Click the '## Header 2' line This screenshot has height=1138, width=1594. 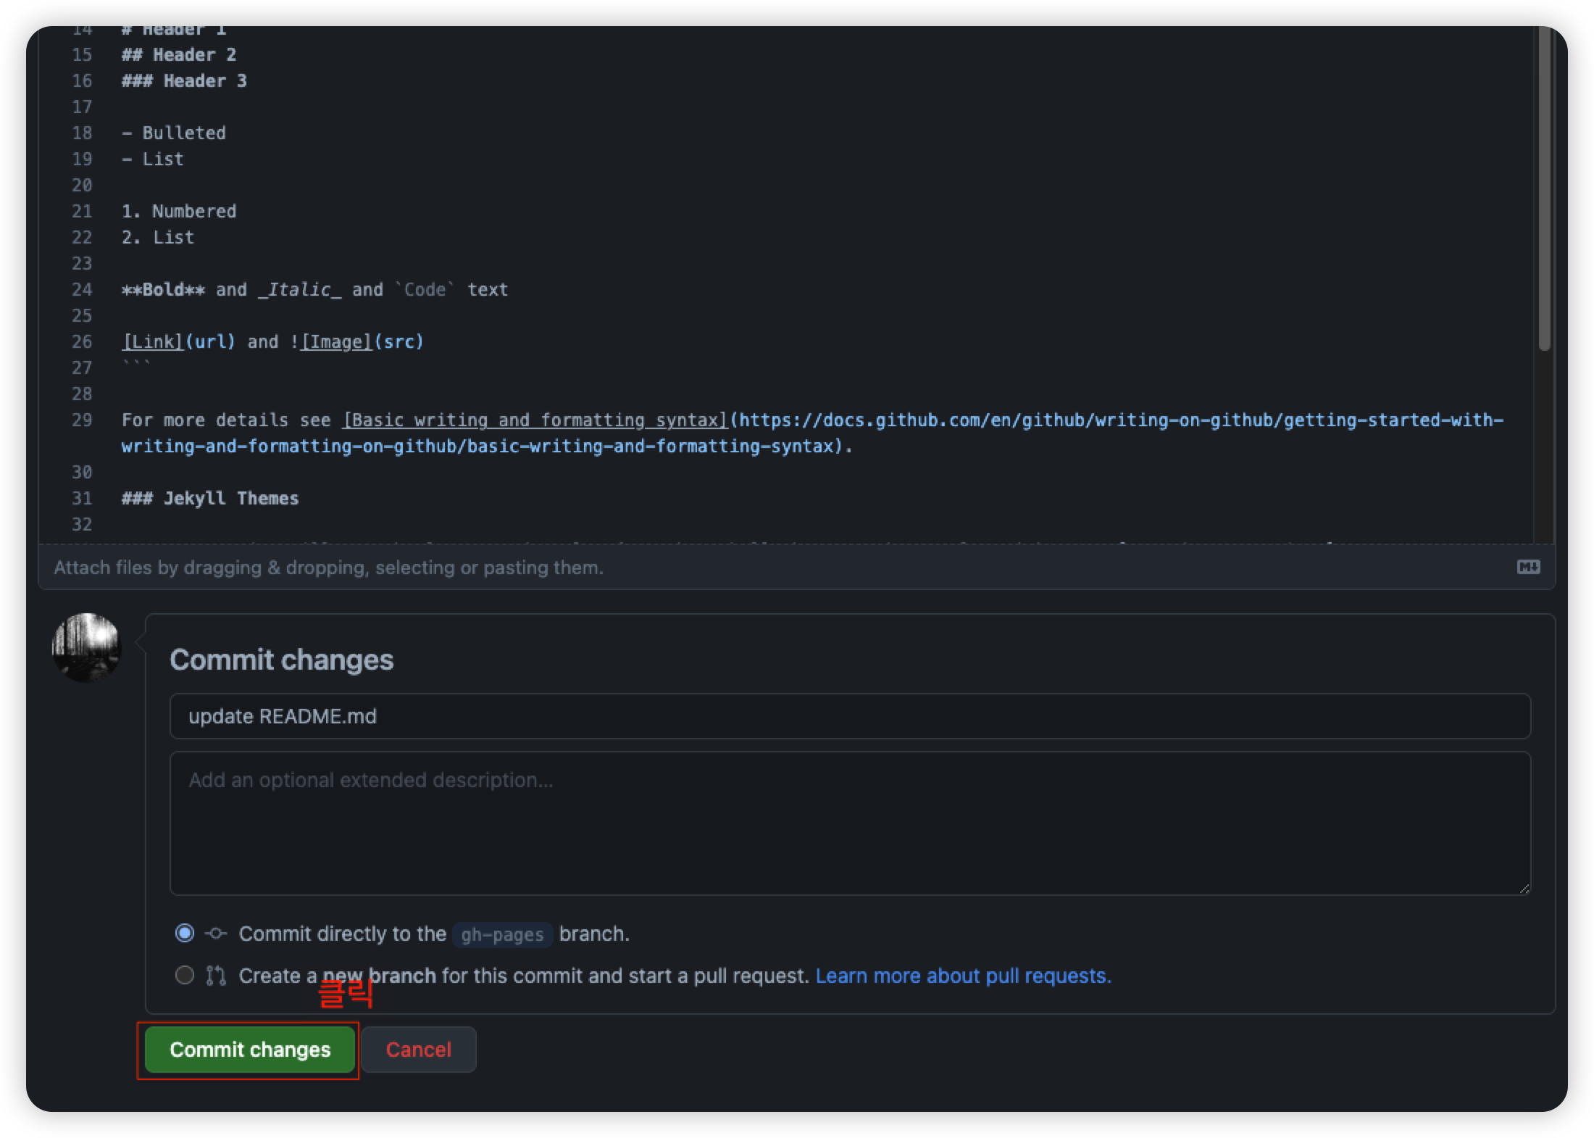[179, 54]
